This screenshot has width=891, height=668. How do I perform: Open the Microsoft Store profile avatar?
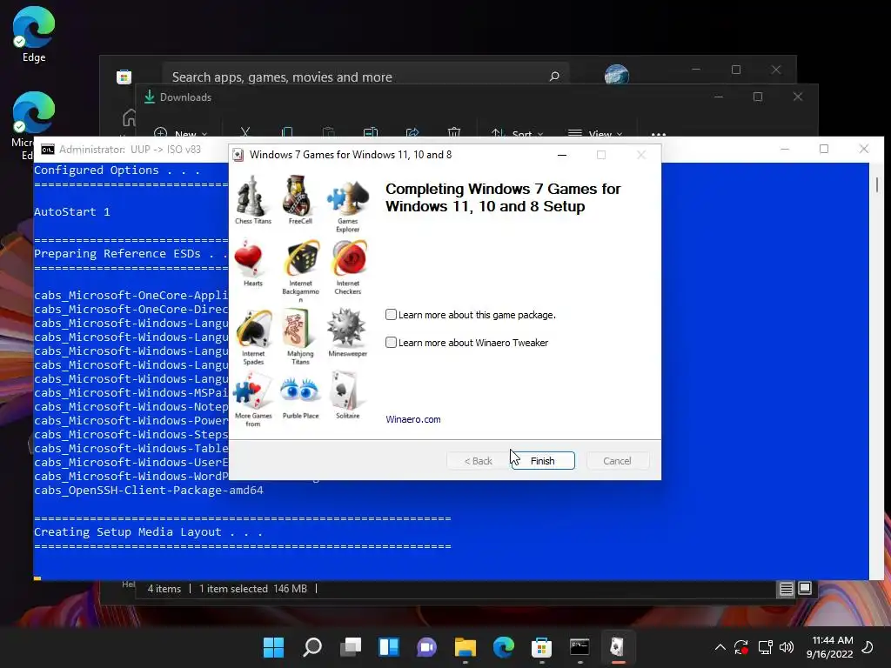(617, 75)
